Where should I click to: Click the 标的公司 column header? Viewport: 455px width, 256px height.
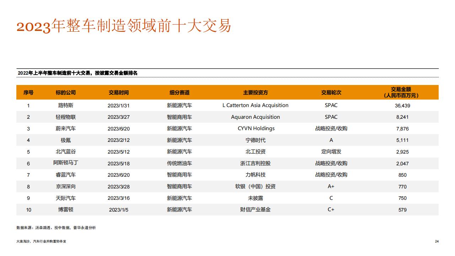[66, 92]
